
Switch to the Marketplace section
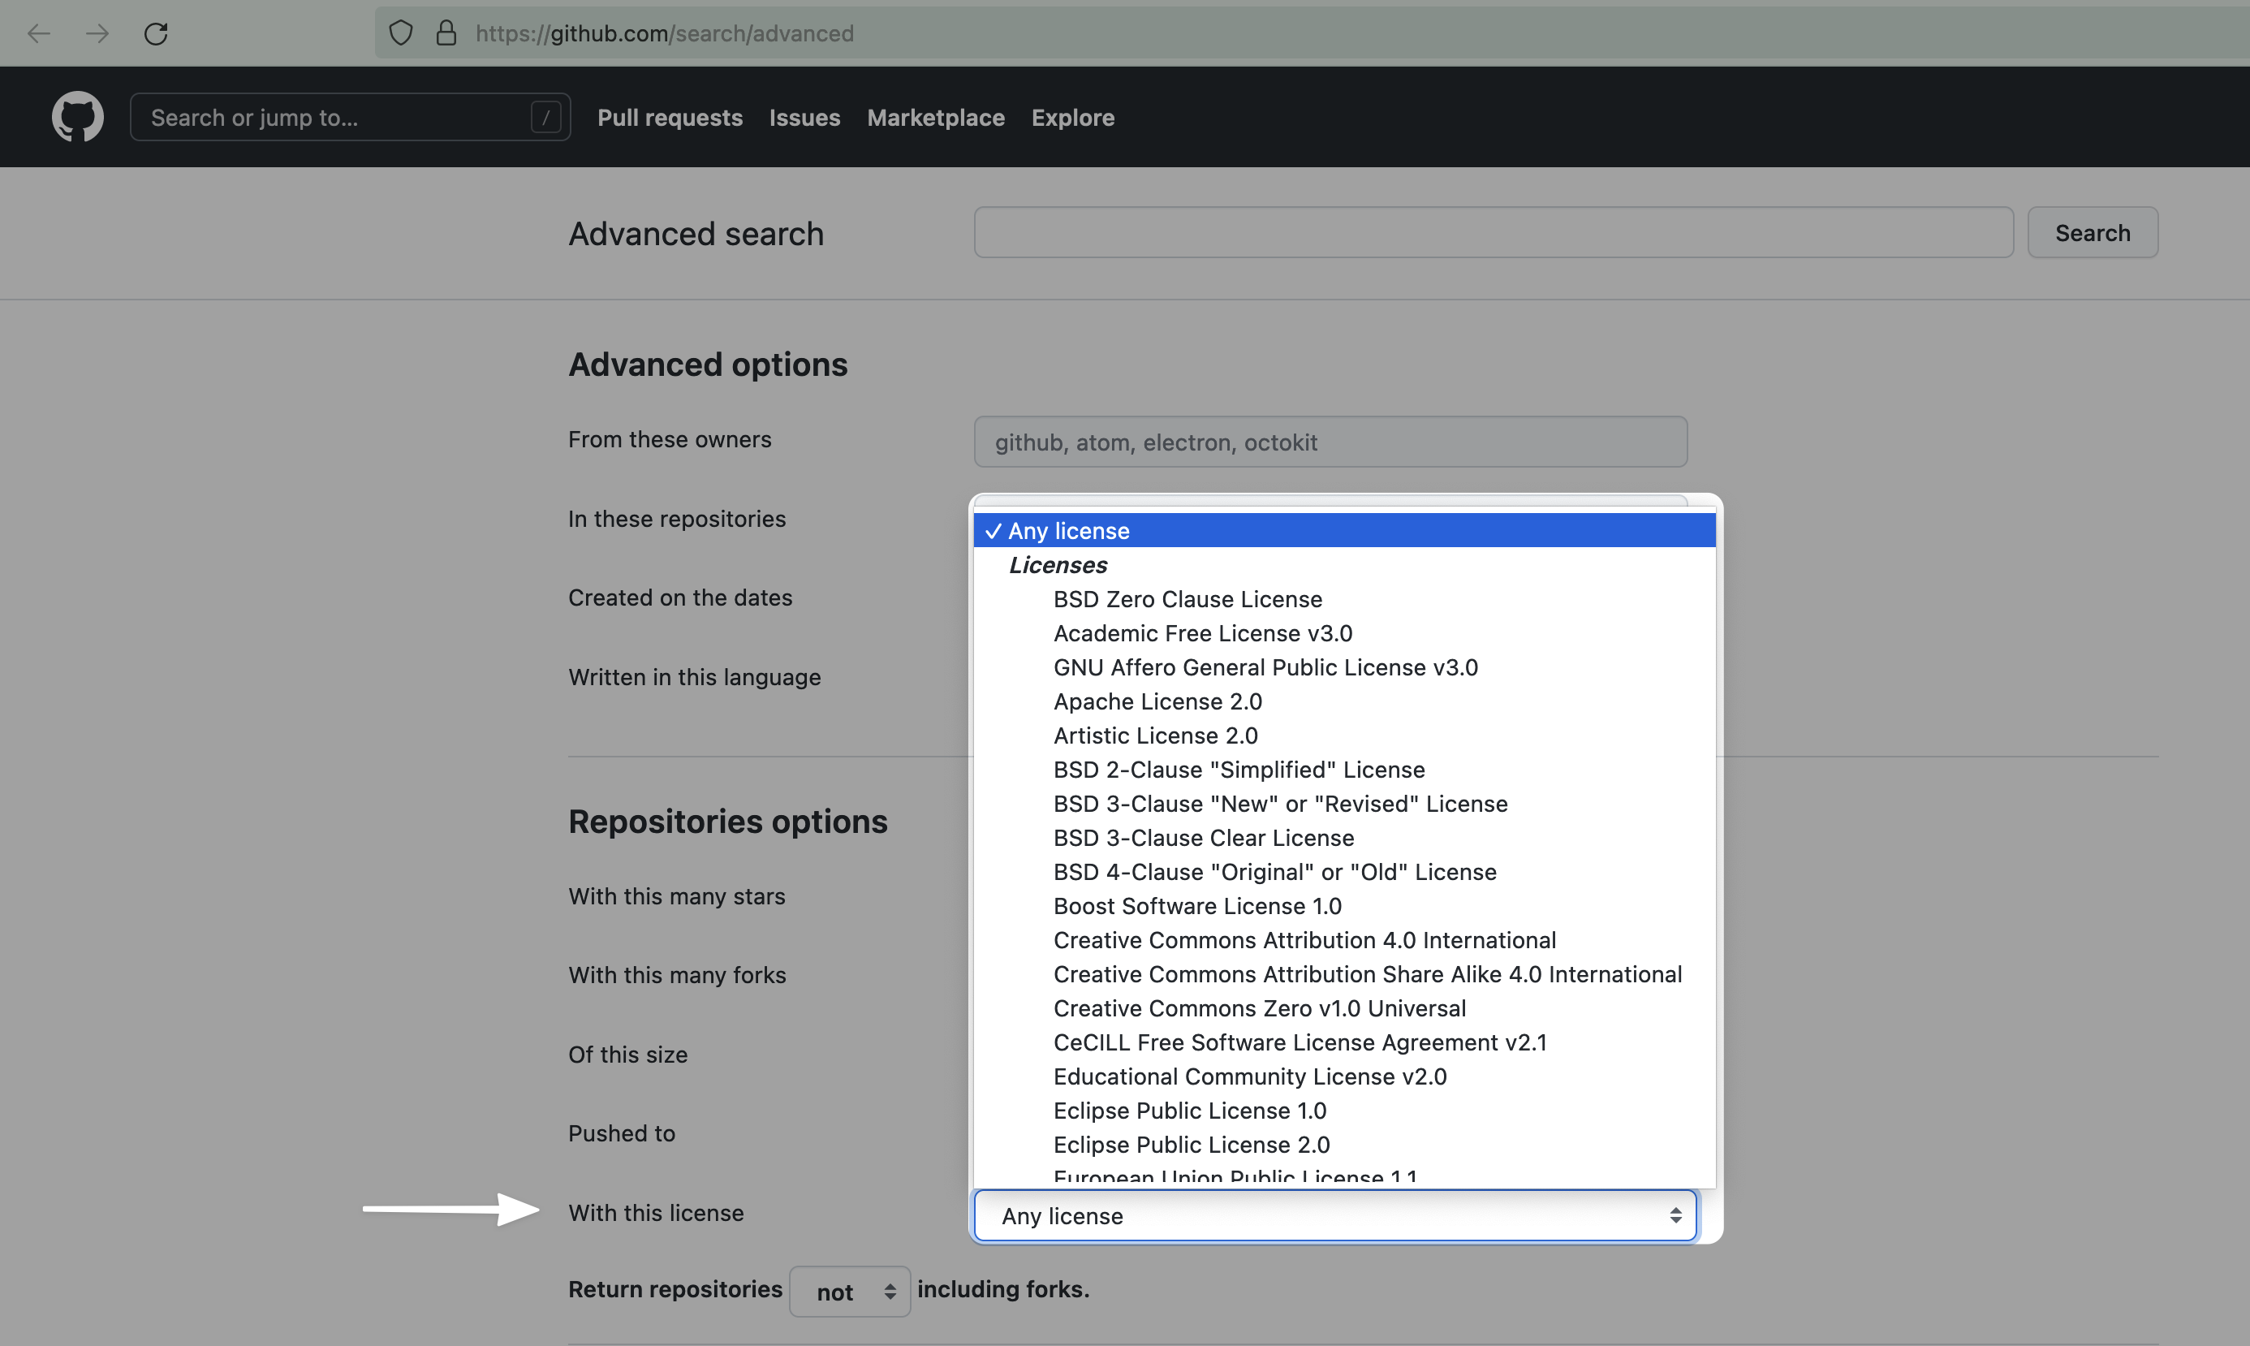click(x=935, y=117)
